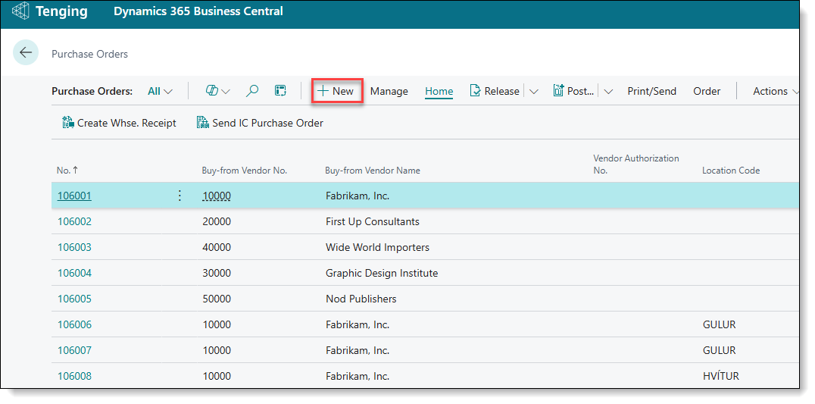Open purchase order 106003
The image size is (815, 404).
click(x=74, y=247)
